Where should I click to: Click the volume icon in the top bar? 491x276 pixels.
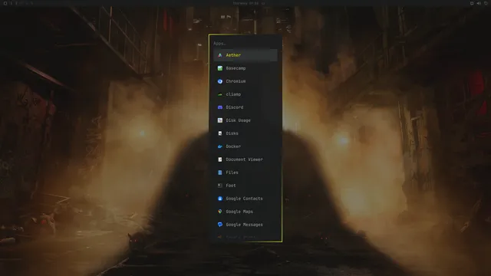pyautogui.click(x=479, y=3)
